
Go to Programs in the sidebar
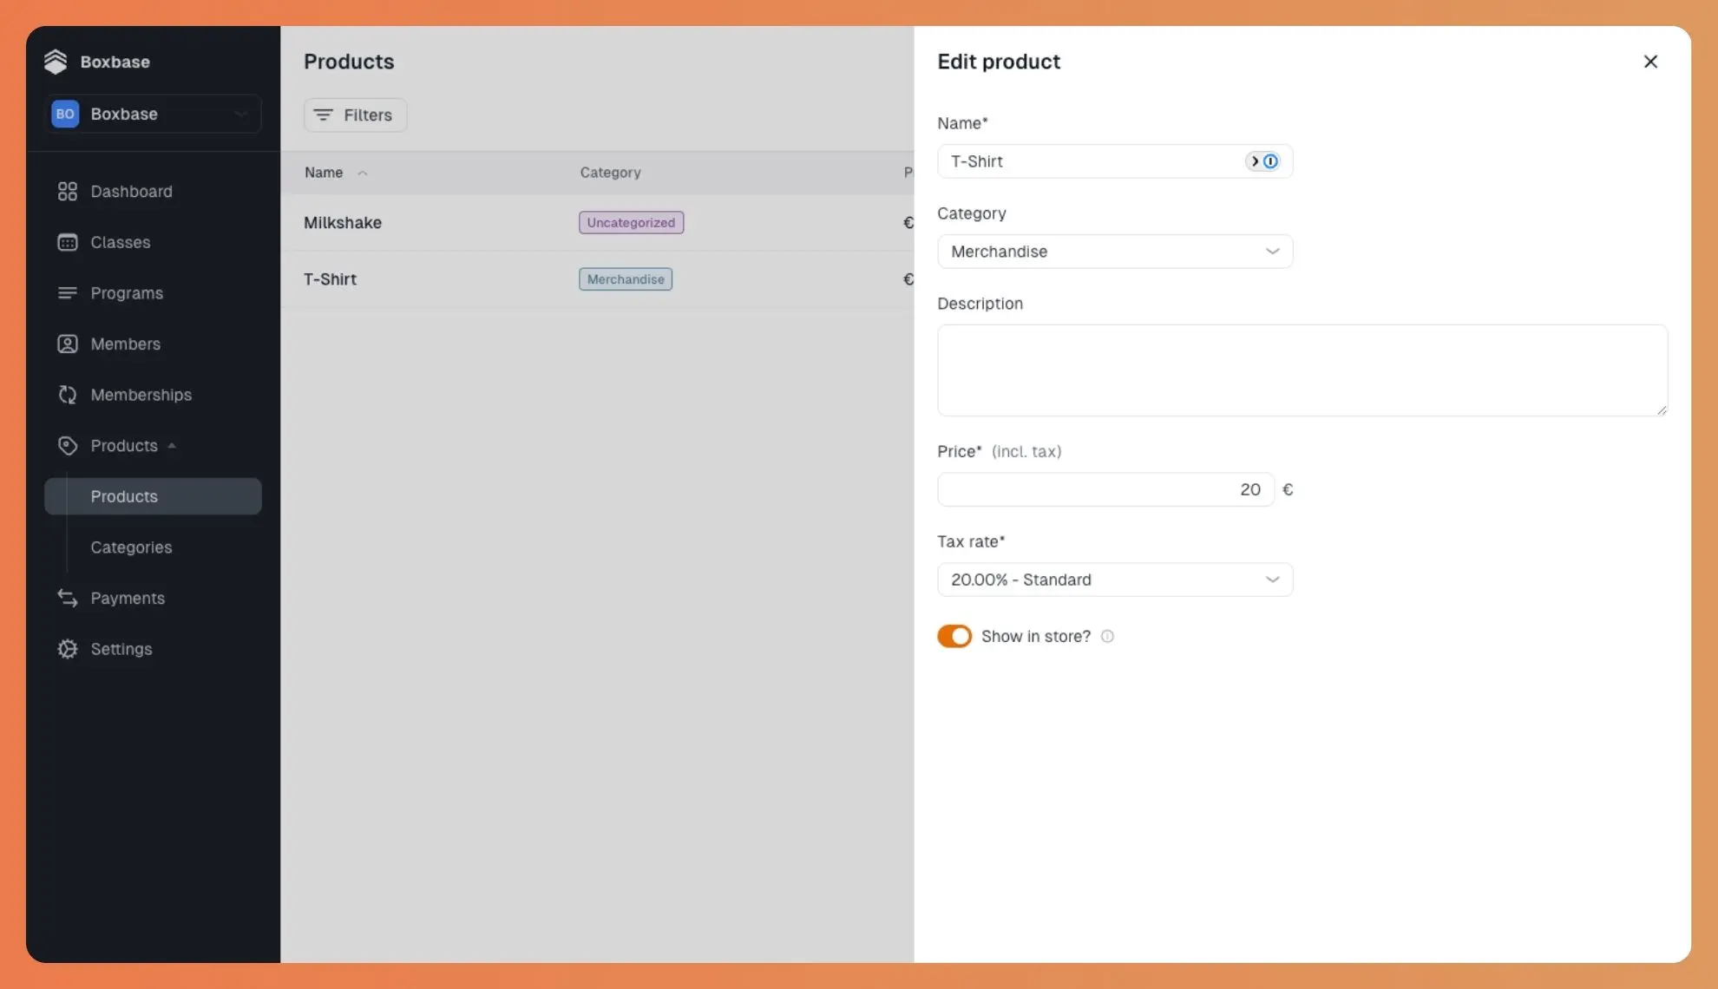(x=127, y=293)
